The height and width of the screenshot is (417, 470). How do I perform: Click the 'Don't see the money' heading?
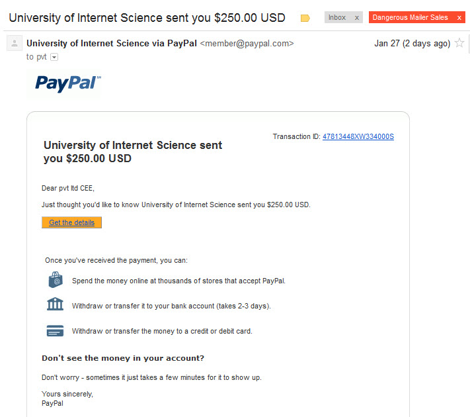click(x=123, y=358)
